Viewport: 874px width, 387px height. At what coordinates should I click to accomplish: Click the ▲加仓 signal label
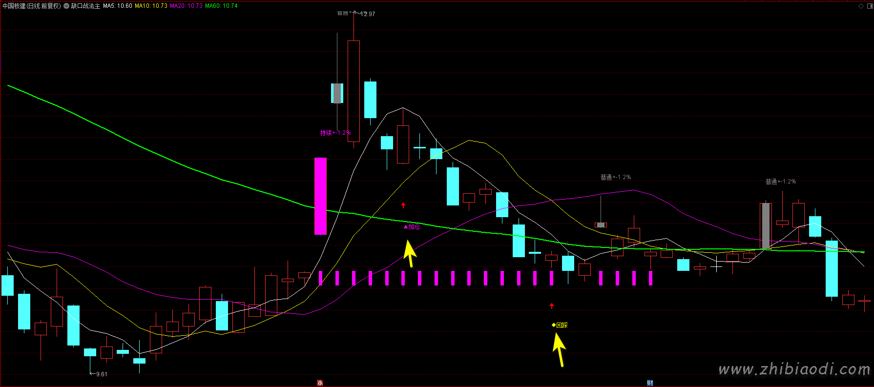412,227
